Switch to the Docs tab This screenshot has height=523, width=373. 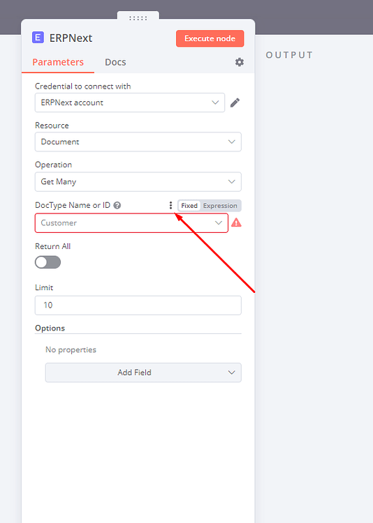point(115,62)
